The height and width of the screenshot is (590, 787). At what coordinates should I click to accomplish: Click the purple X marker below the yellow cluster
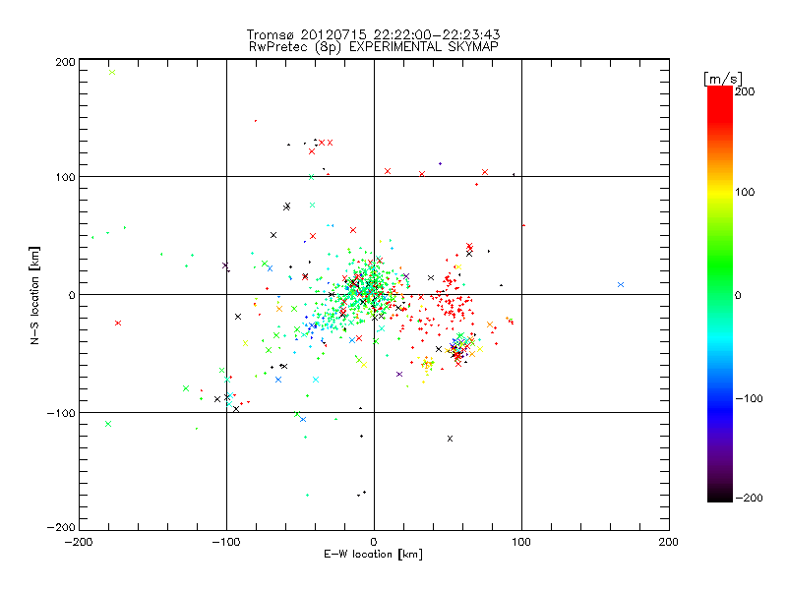tap(399, 375)
